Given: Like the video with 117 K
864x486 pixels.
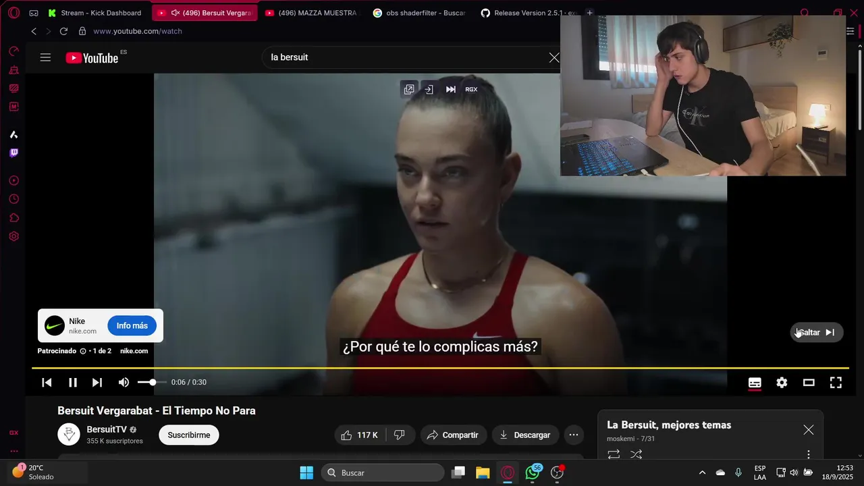Looking at the screenshot, I should pyautogui.click(x=359, y=435).
